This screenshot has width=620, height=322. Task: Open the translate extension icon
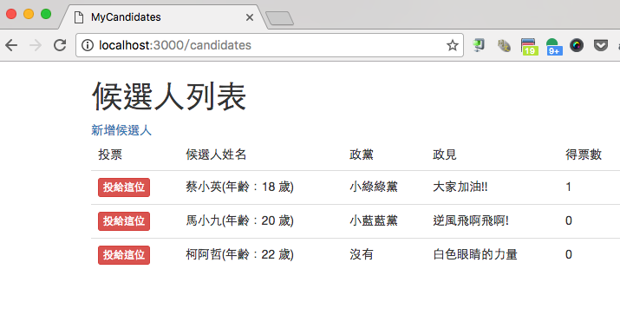(x=504, y=46)
